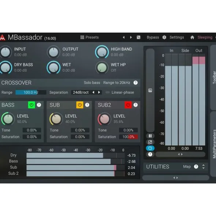Click the meter popup window icon

coord(150,142)
